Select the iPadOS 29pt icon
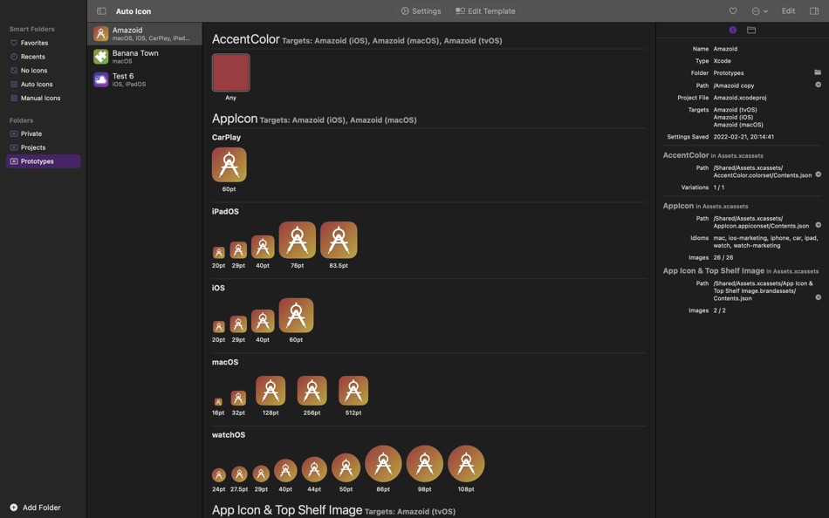 [238, 250]
